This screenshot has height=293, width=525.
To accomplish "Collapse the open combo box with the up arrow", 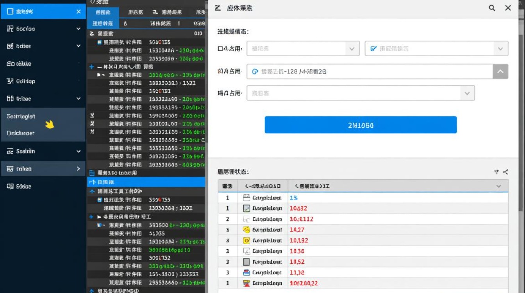I will [500, 71].
